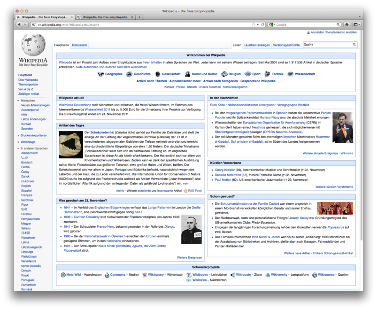Open the Schokoladenhai article link

coord(102,132)
